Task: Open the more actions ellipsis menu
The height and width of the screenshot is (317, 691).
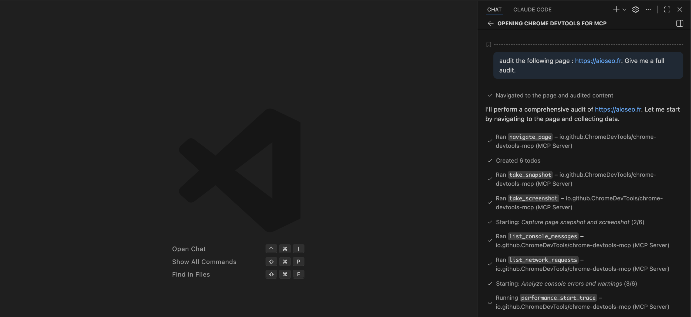Action: click(648, 9)
